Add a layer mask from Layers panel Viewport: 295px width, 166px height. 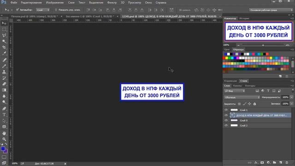pyautogui.click(x=262, y=162)
